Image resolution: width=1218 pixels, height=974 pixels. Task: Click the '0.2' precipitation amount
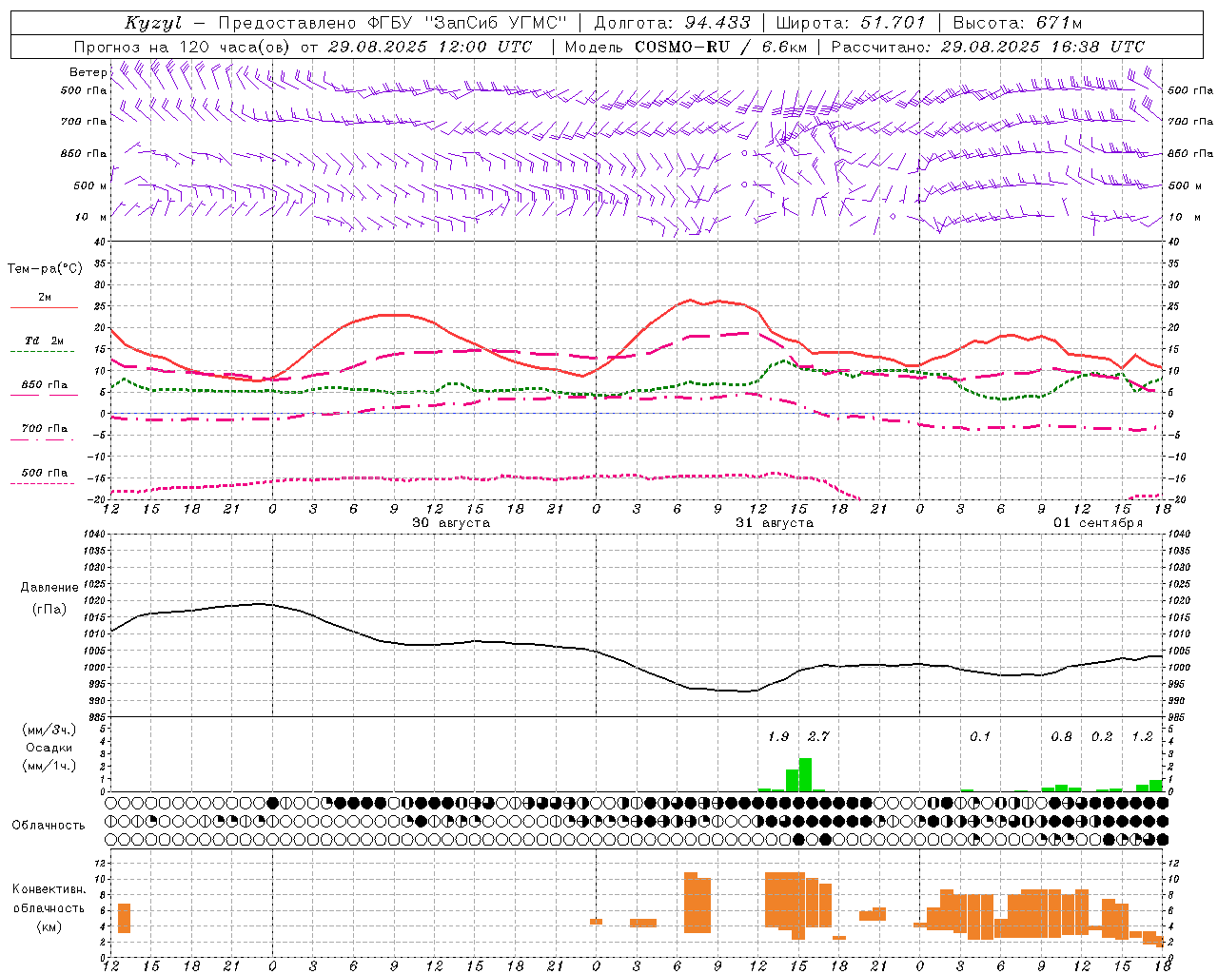[1102, 736]
